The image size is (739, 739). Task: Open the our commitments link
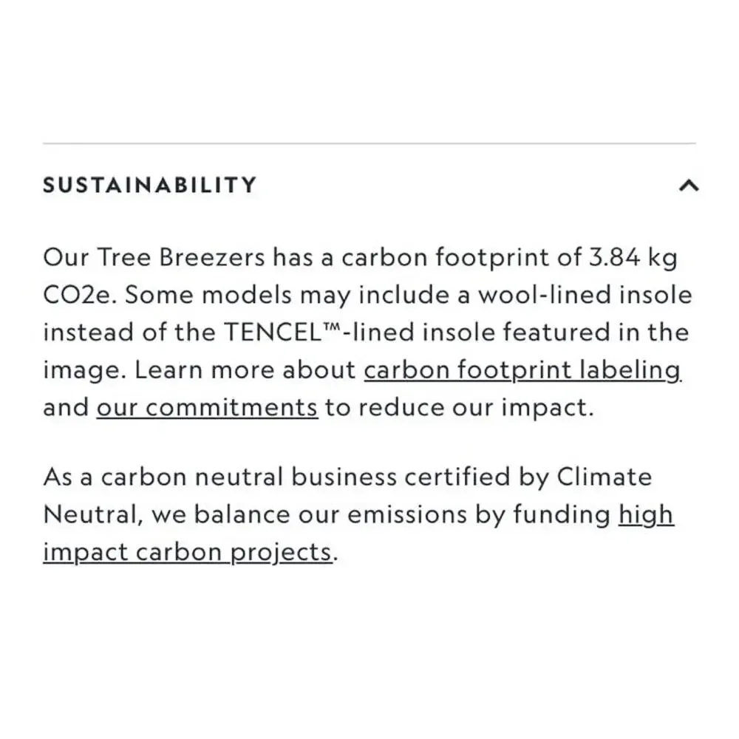point(208,407)
